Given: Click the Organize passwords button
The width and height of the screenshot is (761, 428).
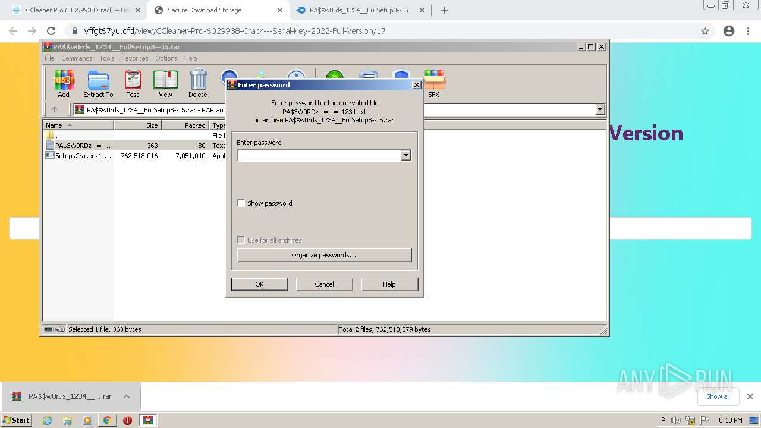Looking at the screenshot, I should pos(324,255).
